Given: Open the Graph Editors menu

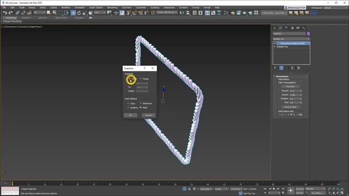Looking at the screenshot, I should tap(96, 8).
